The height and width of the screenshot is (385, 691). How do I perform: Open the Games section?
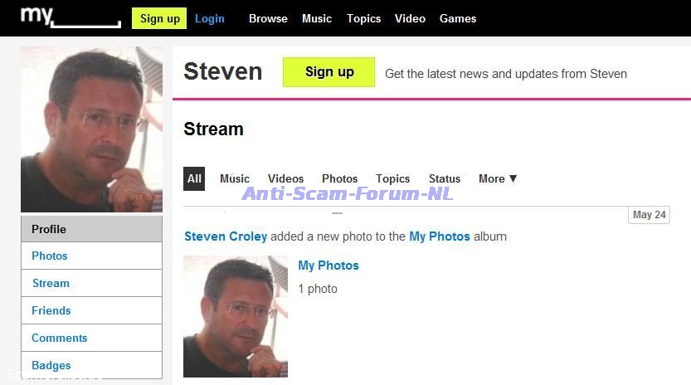(x=458, y=18)
